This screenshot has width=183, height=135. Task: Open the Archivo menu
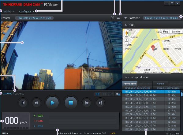[8, 11]
